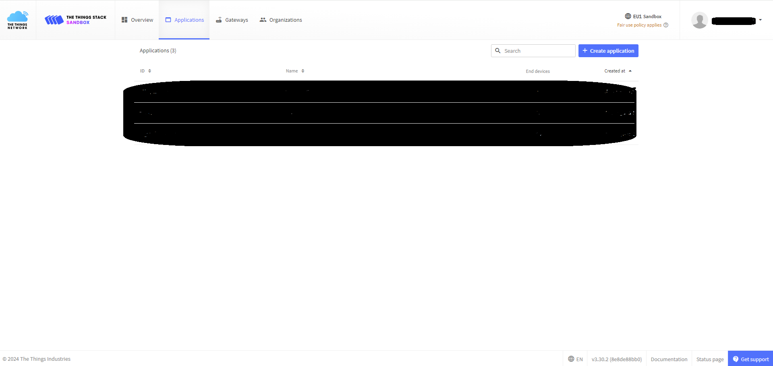Click the 2024 The Things Industries copyright text
Viewport: 773px width, 366px height.
pos(37,359)
